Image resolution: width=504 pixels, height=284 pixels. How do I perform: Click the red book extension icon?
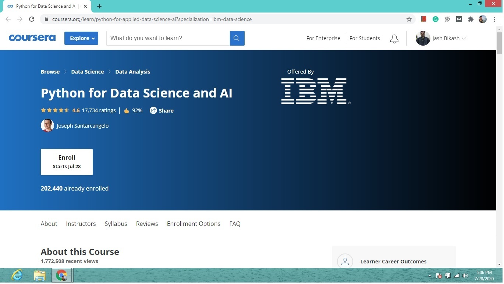(424, 19)
